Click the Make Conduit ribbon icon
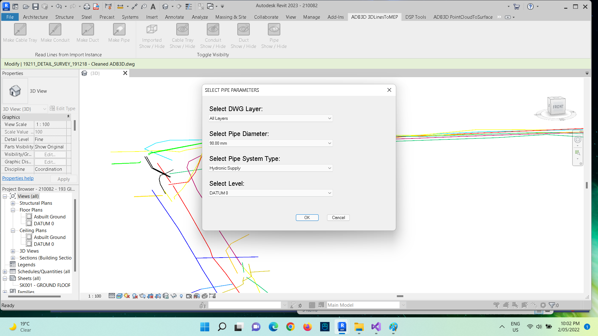The height and width of the screenshot is (336, 598). (55, 30)
